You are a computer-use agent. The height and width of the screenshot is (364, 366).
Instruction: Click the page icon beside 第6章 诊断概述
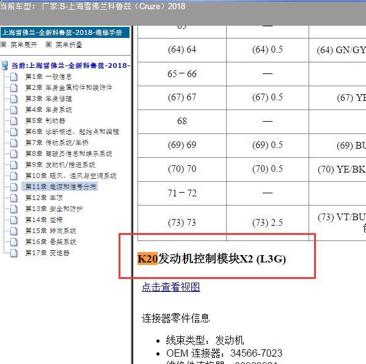pyautogui.click(x=14, y=132)
